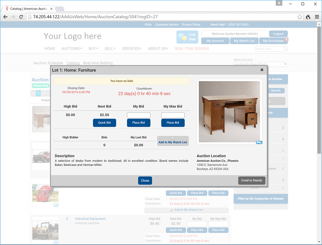Expand the ABOUT US menu
This screenshot has width=322, height=245.
(x=158, y=48)
